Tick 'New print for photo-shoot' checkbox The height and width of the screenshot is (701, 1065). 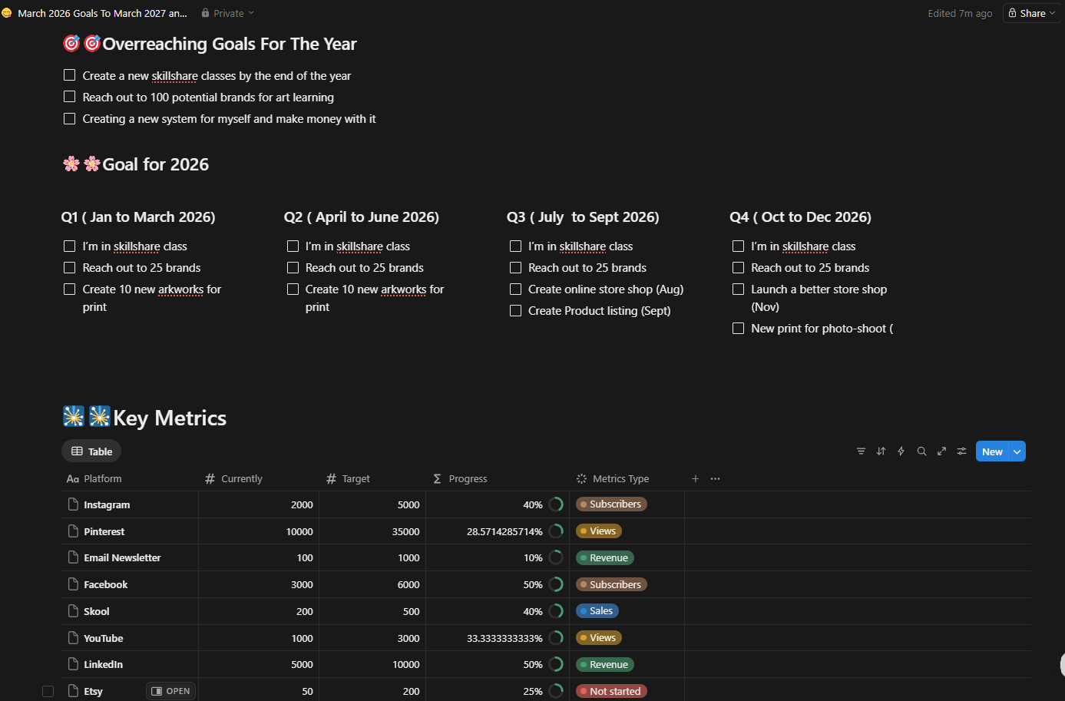(738, 328)
